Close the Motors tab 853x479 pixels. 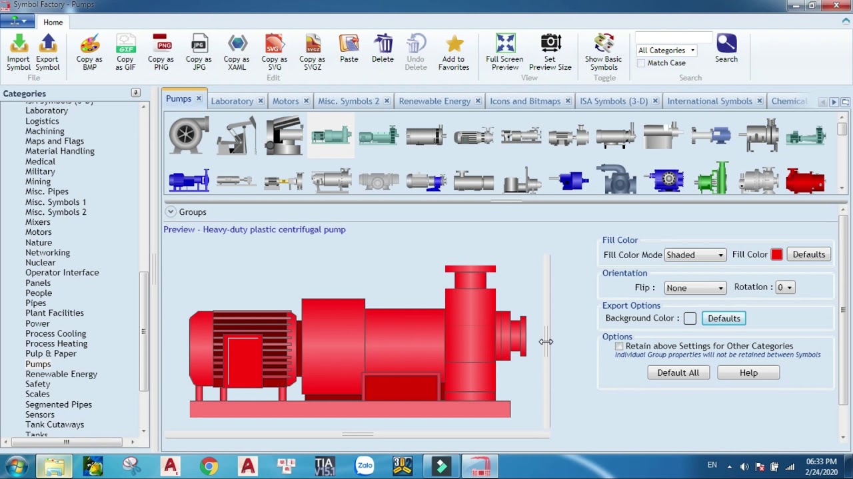point(306,101)
